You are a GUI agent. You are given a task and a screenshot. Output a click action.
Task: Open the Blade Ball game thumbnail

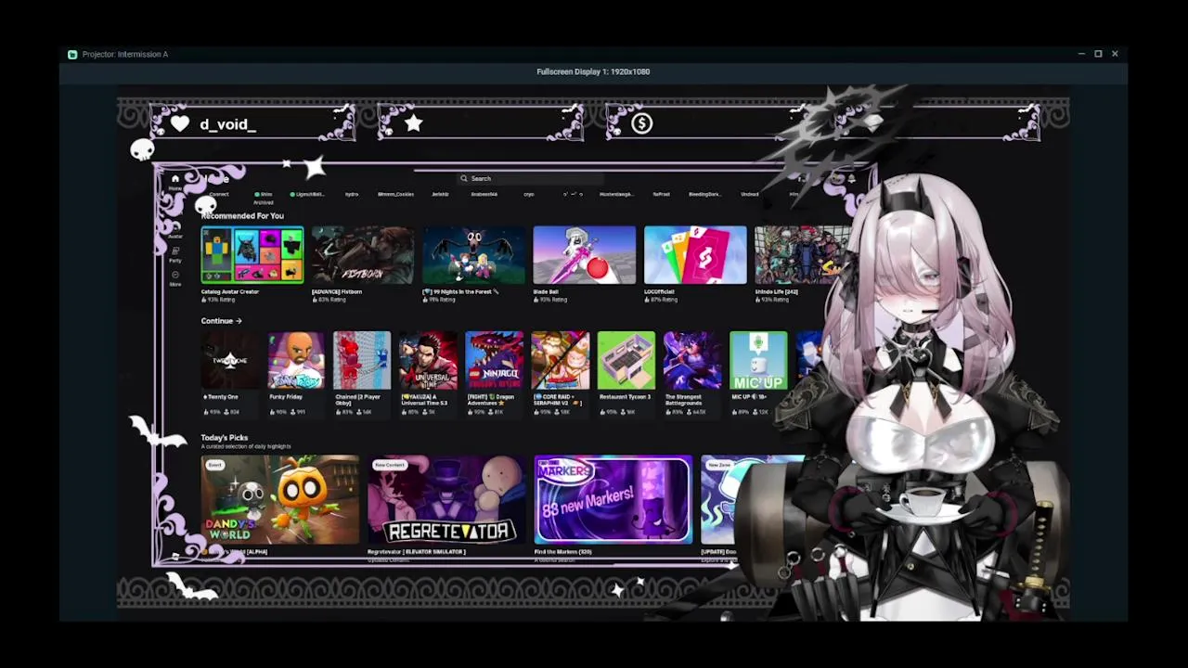(585, 255)
